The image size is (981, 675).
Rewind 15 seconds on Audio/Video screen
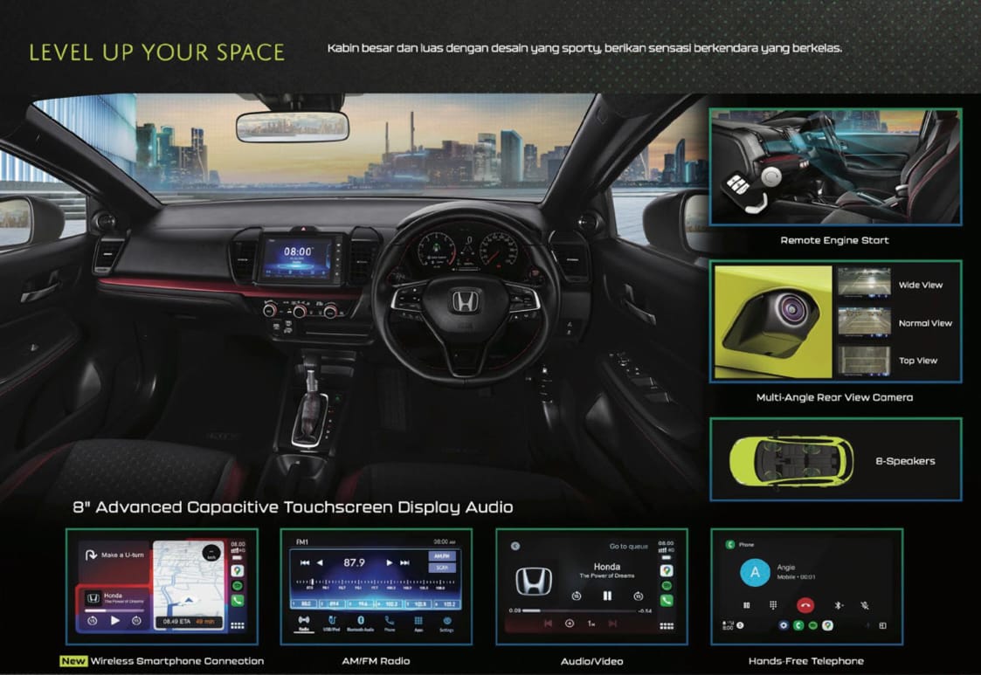(577, 596)
